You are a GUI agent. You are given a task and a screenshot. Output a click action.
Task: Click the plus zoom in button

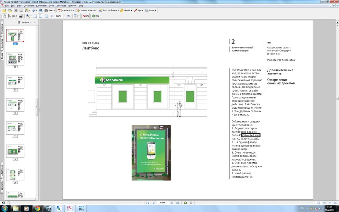pyautogui.click(x=69, y=16)
